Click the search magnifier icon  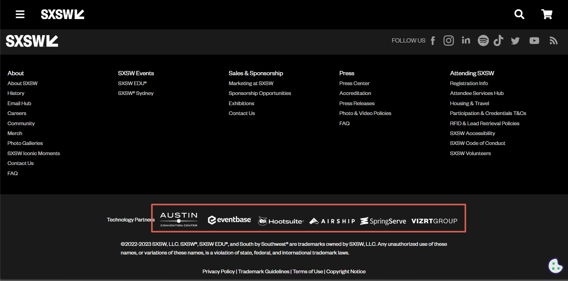click(519, 14)
